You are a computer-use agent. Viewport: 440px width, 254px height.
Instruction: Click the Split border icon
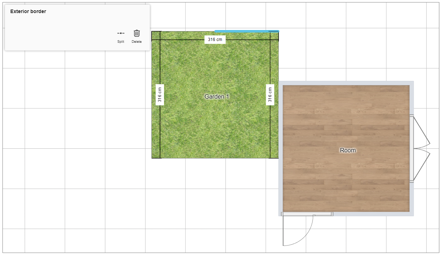click(121, 33)
